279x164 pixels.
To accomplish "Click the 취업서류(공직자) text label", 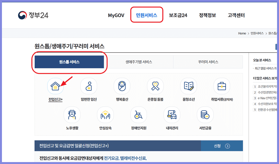I will [x=222, y=99].
